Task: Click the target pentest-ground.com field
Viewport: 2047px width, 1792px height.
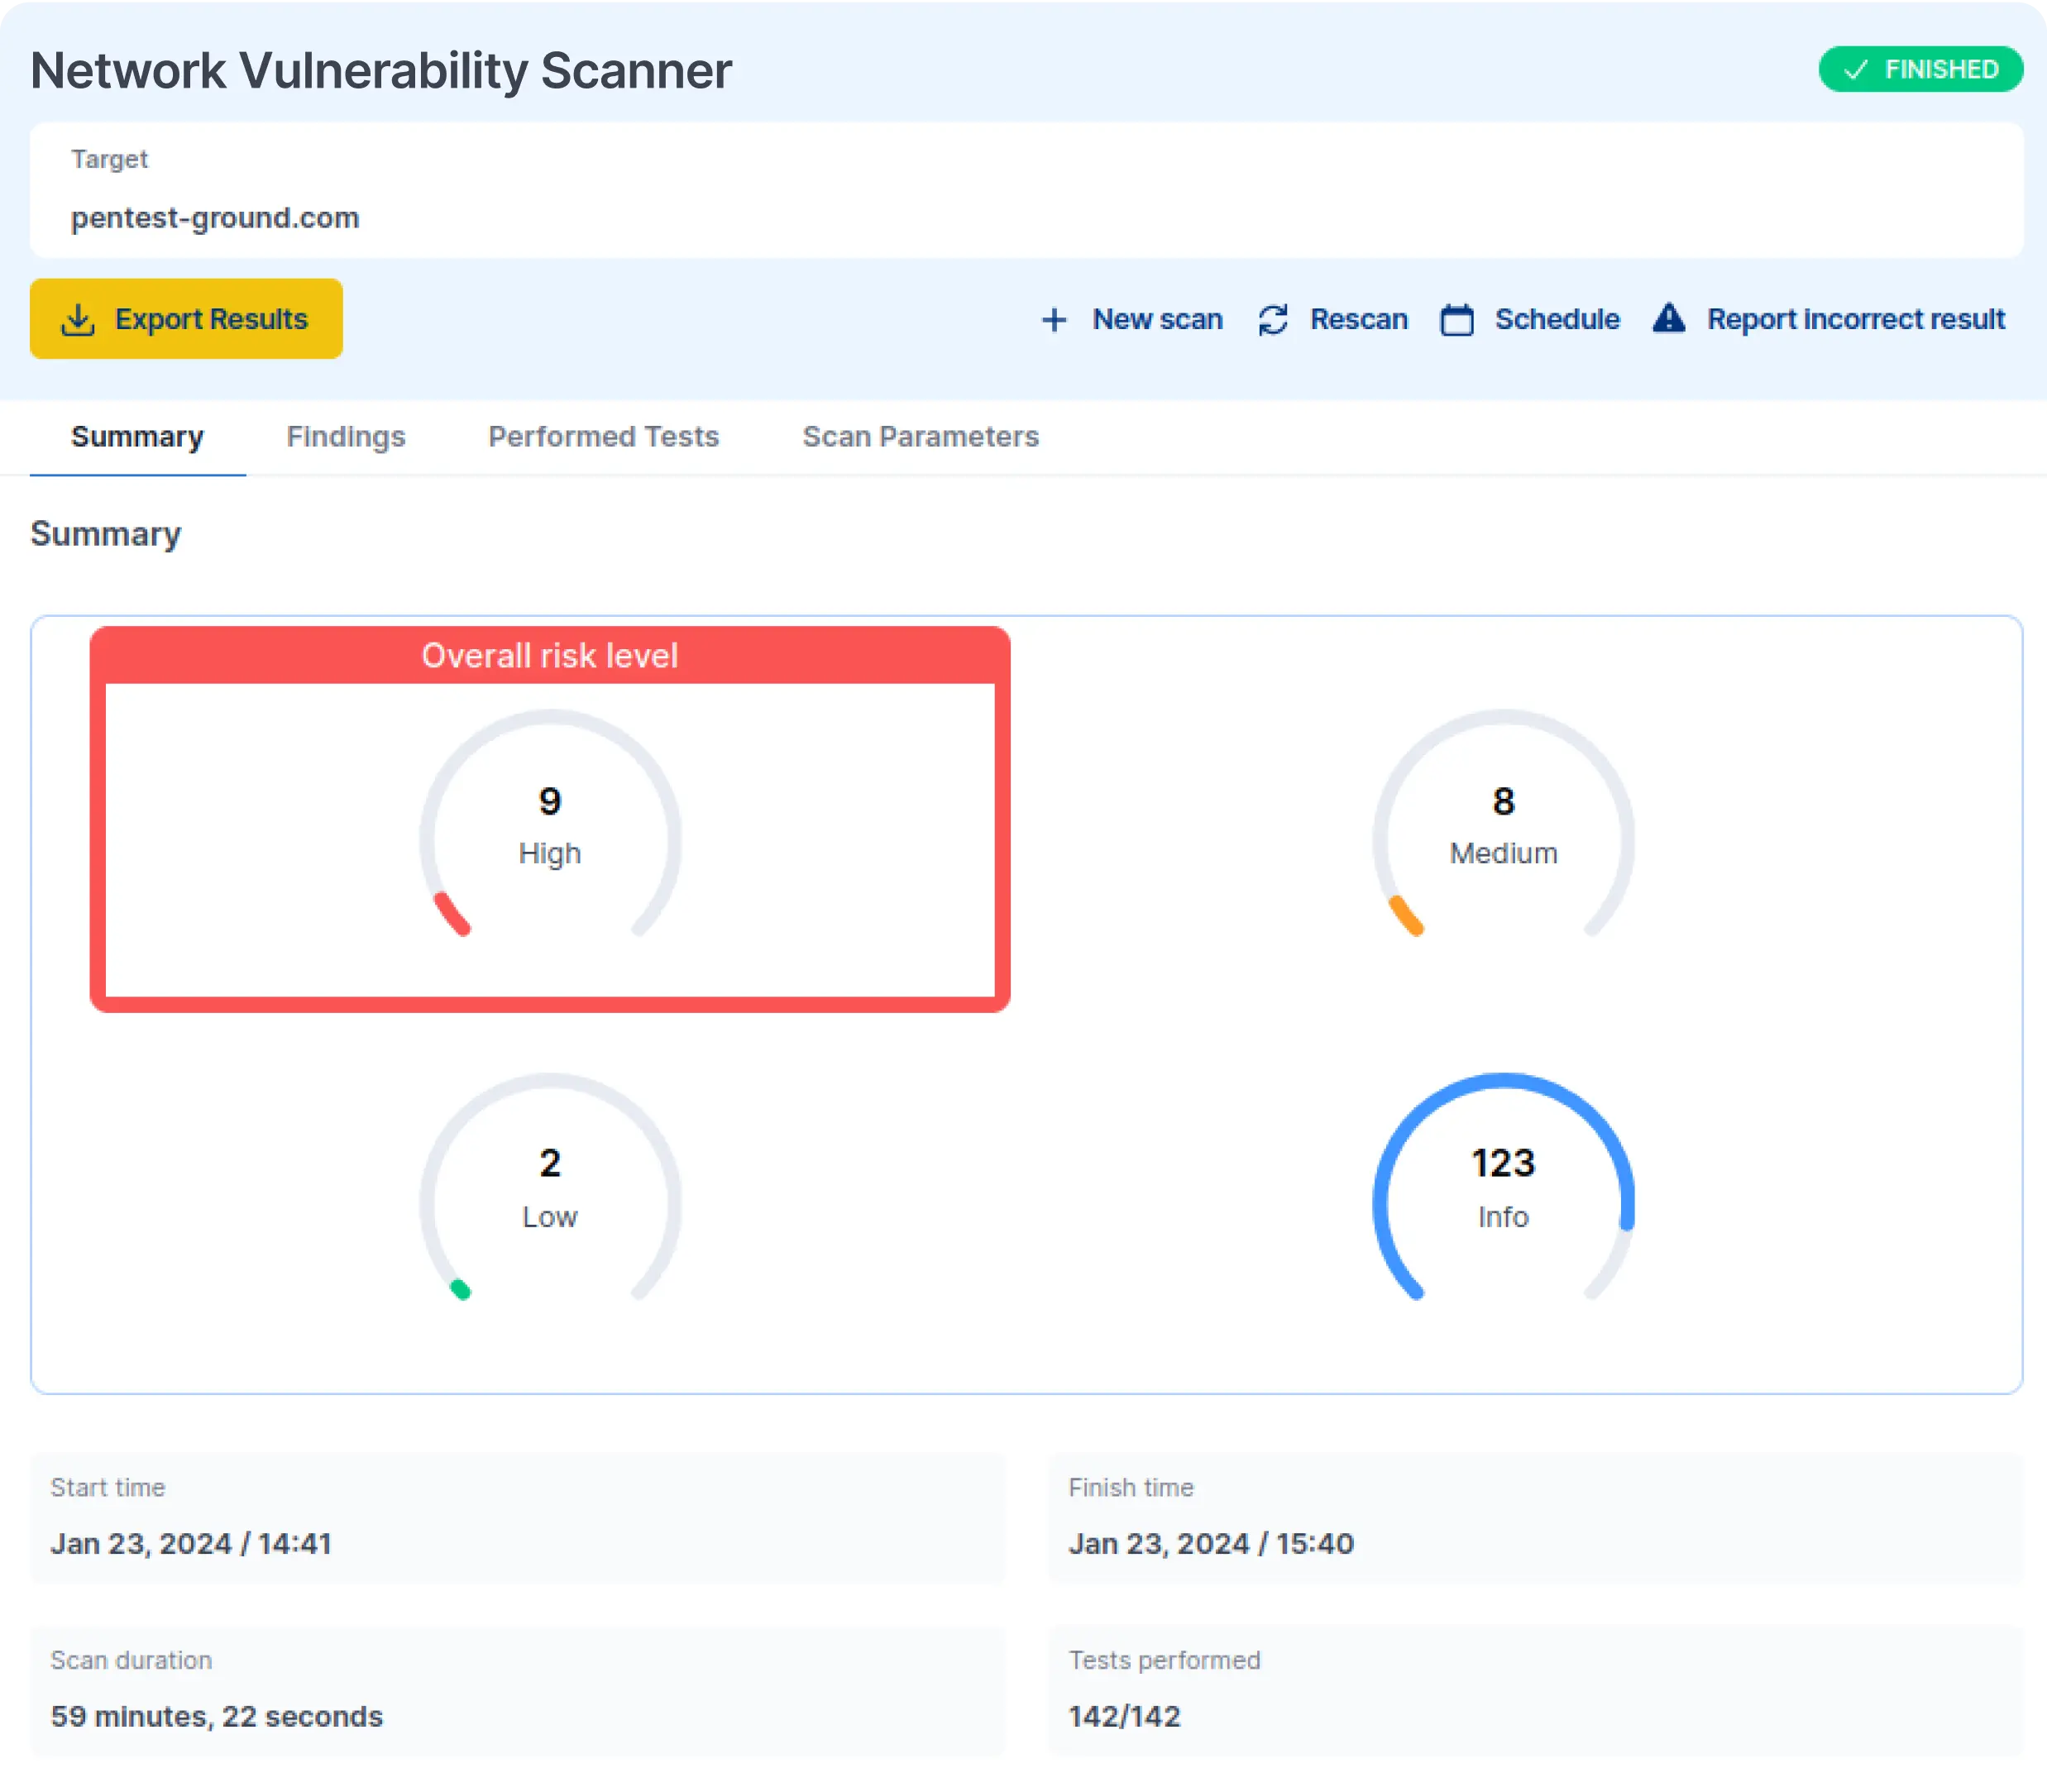Action: 215,218
